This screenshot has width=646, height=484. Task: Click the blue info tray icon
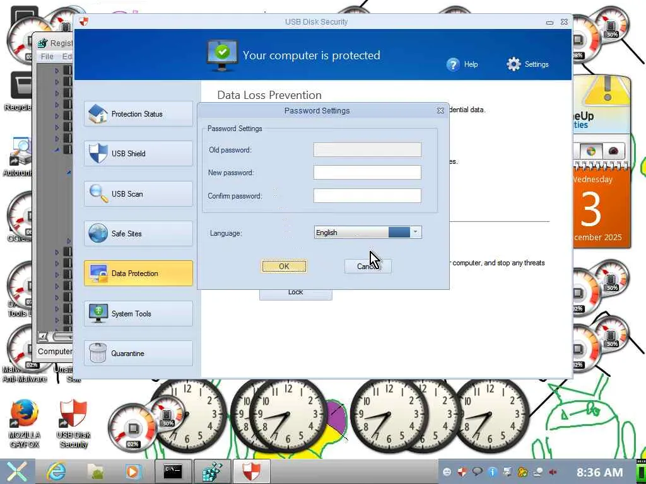click(x=492, y=471)
